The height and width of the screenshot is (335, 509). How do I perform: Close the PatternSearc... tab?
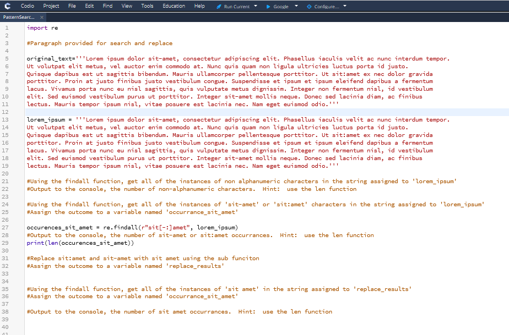pyautogui.click(x=41, y=17)
